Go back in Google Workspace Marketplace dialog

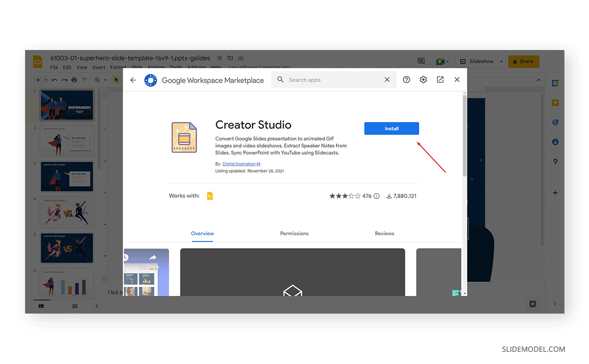133,80
